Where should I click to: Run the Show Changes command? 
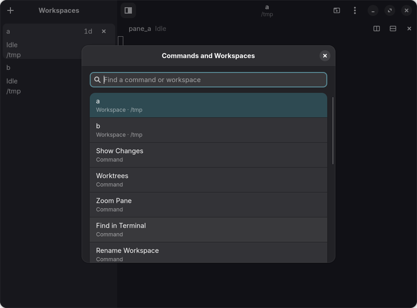click(208, 155)
